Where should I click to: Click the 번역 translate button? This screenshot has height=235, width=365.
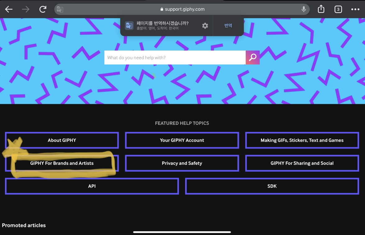coord(228,25)
